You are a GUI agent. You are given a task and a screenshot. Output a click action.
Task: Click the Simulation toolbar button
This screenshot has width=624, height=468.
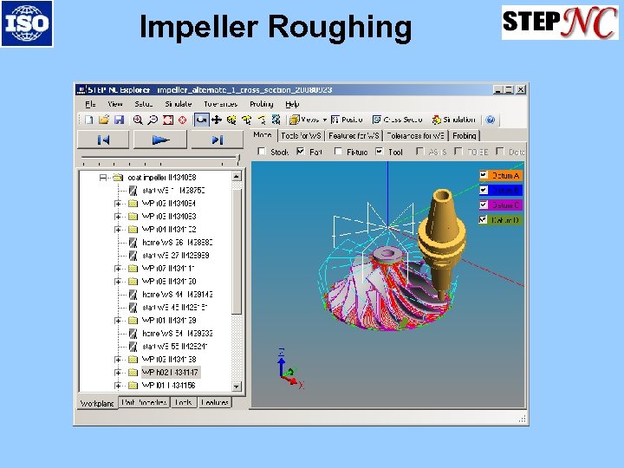[453, 120]
